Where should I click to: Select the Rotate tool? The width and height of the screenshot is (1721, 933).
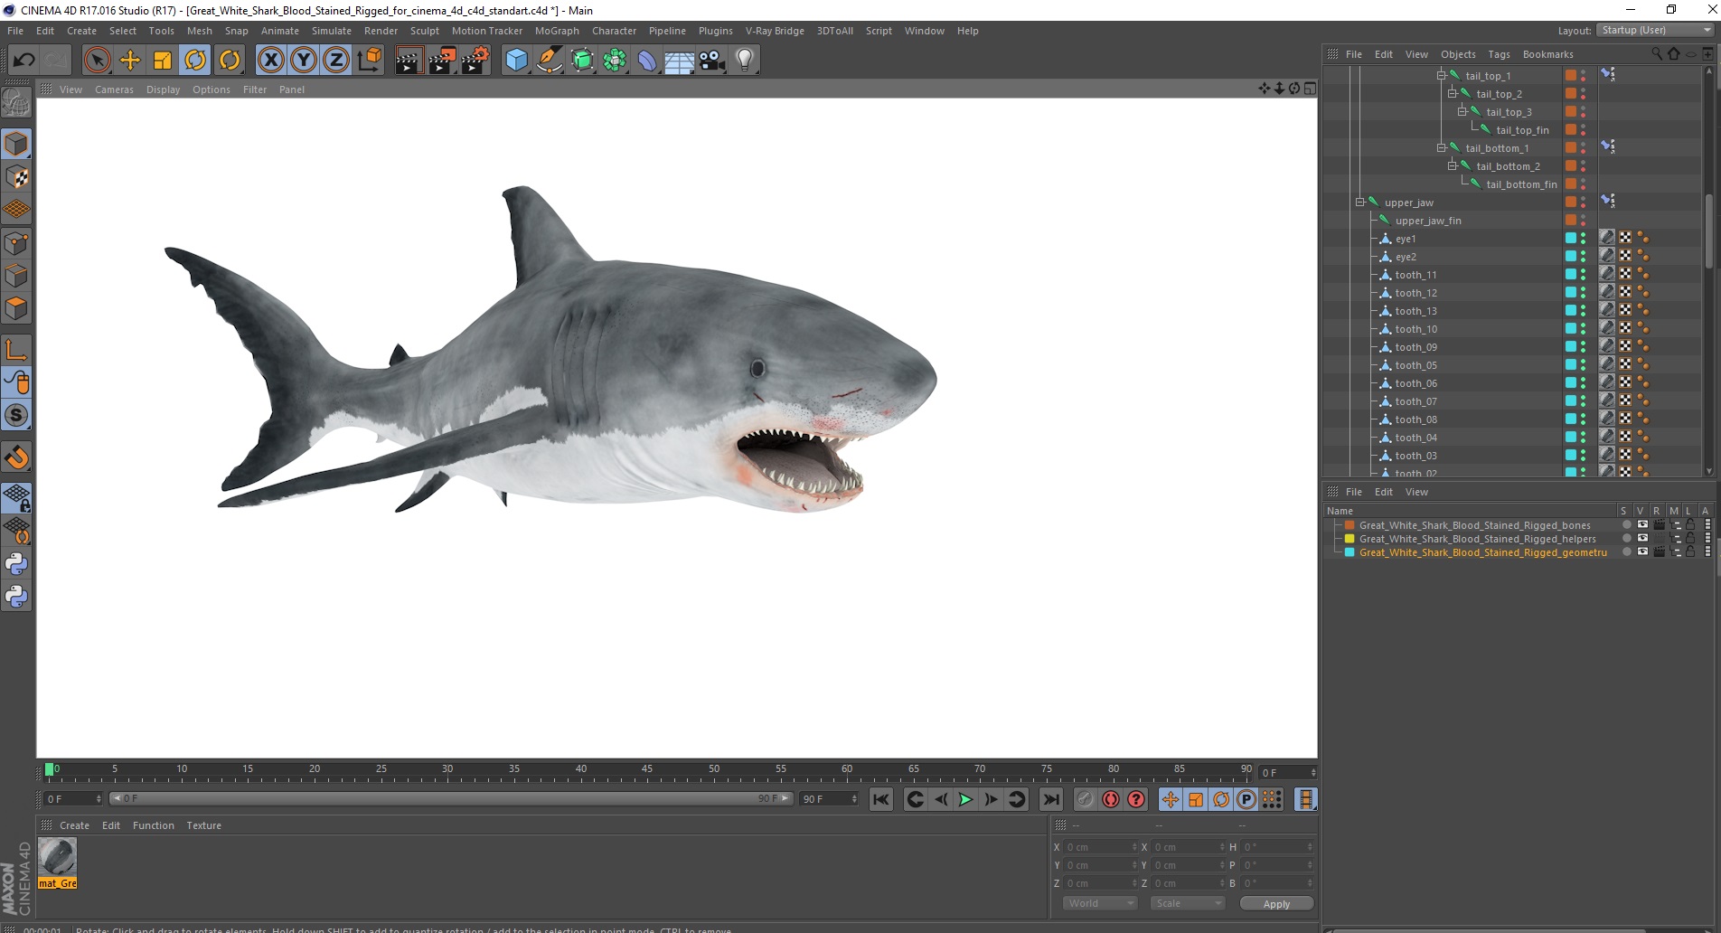pos(195,61)
